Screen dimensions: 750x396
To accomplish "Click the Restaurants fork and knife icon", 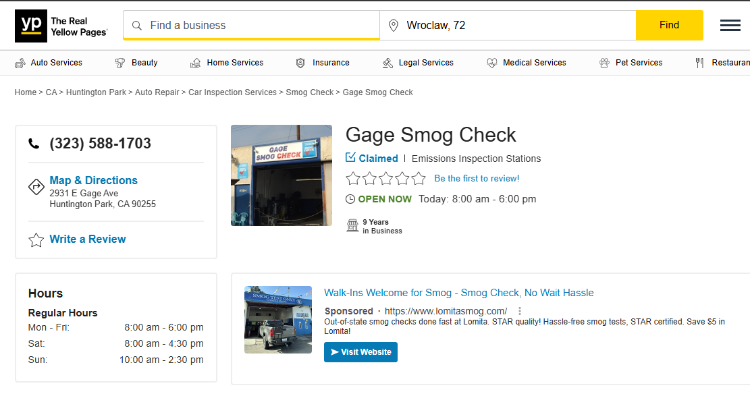I will 700,63.
